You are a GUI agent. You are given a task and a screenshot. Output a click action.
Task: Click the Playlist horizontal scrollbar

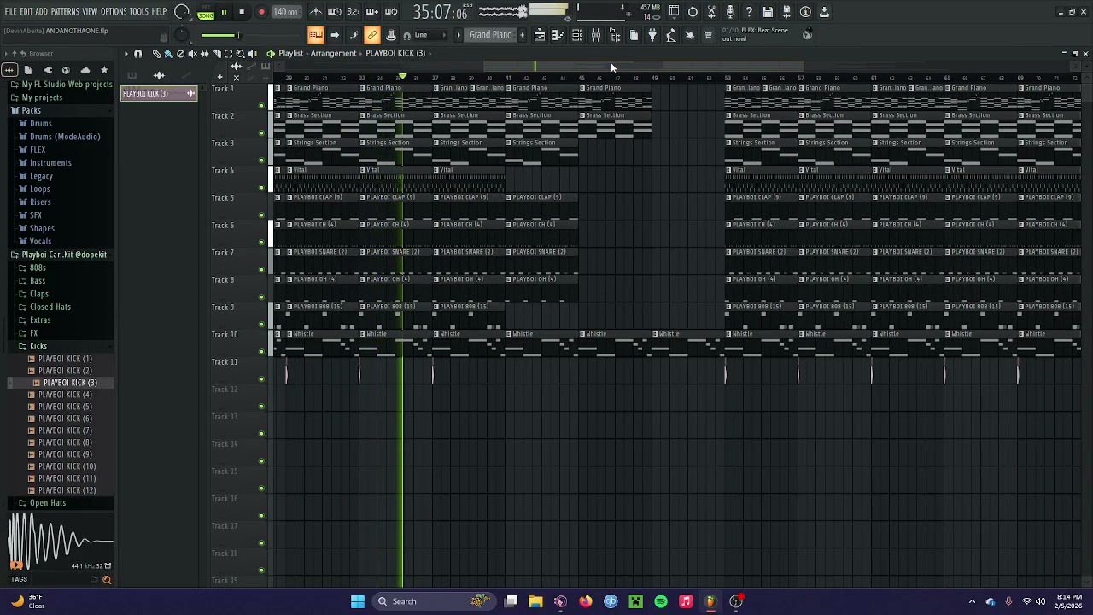(x=645, y=67)
